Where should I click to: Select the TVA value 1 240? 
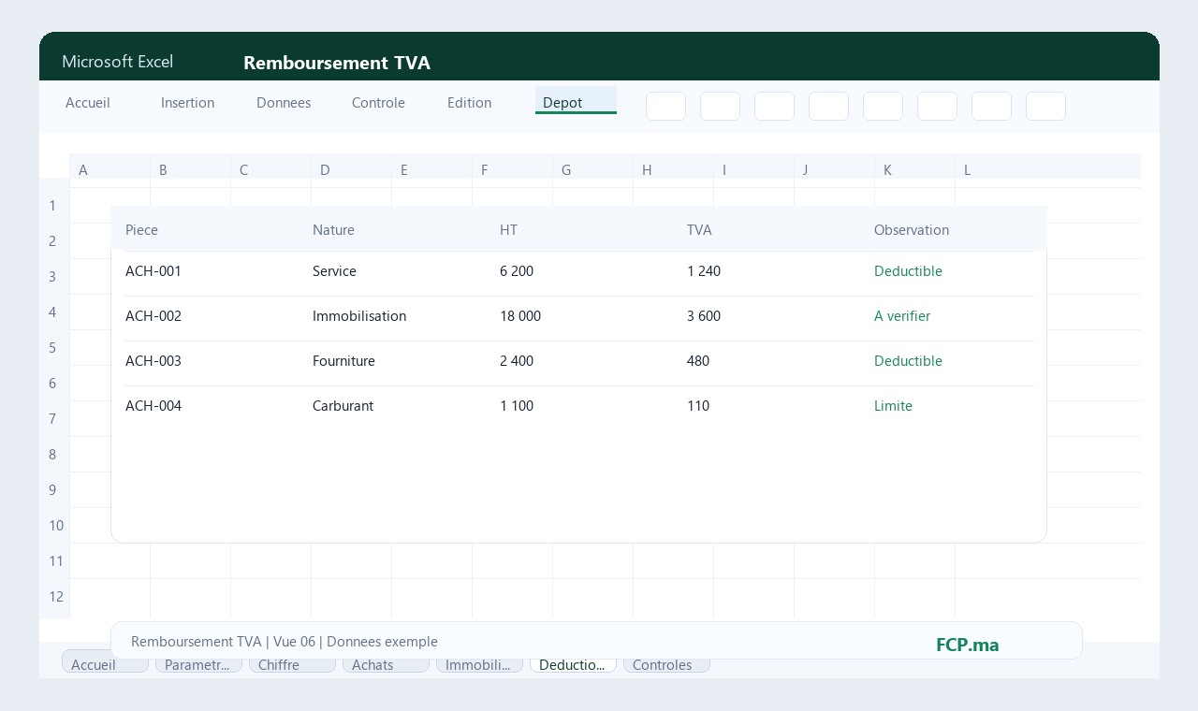point(704,271)
